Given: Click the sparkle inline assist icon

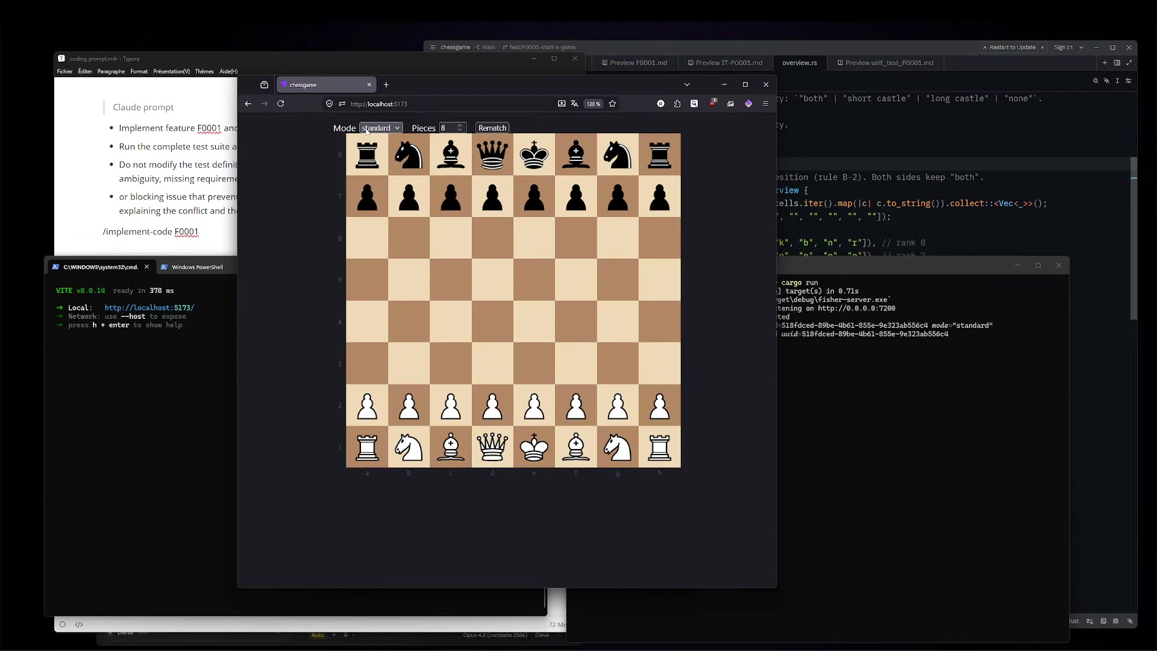Looking at the screenshot, I should (x=1106, y=81).
